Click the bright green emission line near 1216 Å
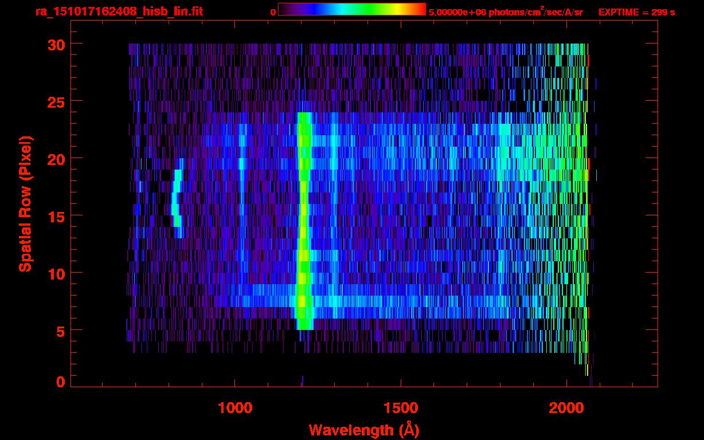This screenshot has height=440, width=704. tap(304, 221)
